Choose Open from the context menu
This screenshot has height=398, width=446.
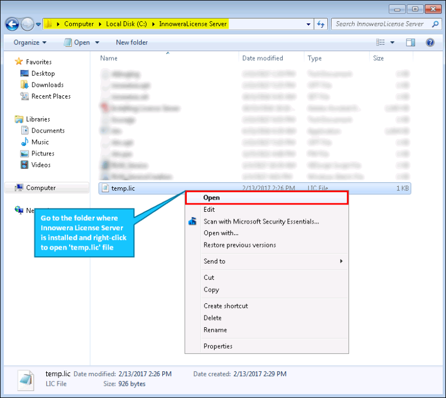click(211, 197)
